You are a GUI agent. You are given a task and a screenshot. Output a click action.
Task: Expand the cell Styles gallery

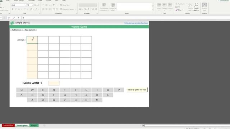click(153, 10)
